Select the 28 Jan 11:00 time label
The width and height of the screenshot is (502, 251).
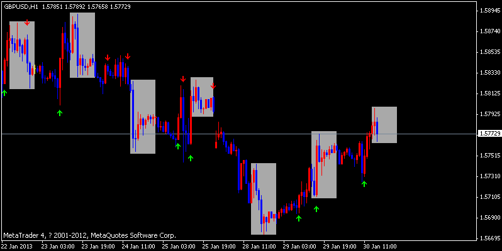click(259, 247)
